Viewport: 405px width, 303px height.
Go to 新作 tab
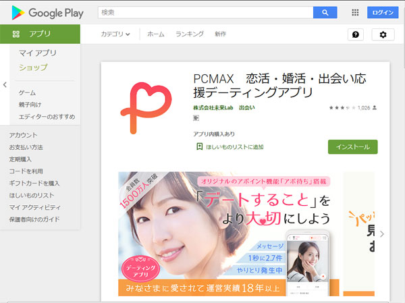(x=220, y=34)
